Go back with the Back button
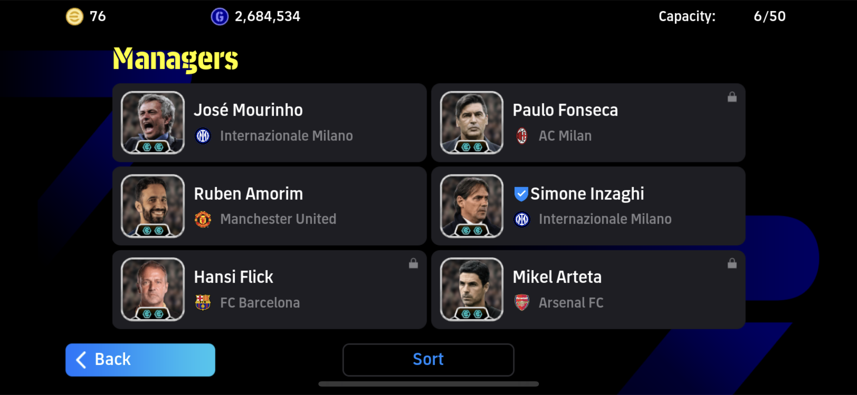857x395 pixels. pyautogui.click(x=140, y=360)
